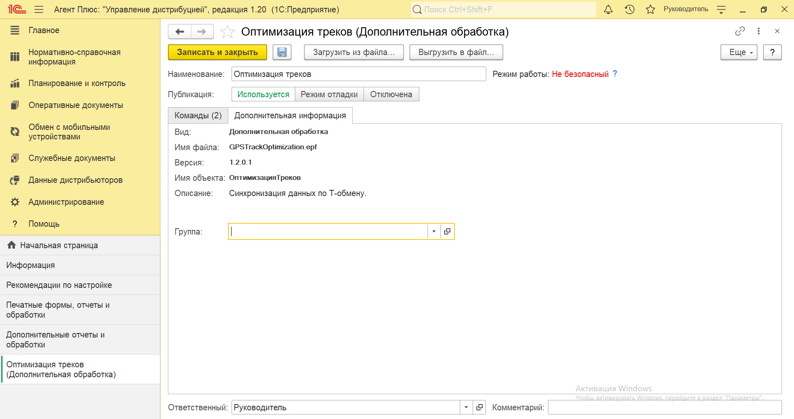The image size is (794, 419).
Task: Set publication to Используется
Action: (x=263, y=94)
